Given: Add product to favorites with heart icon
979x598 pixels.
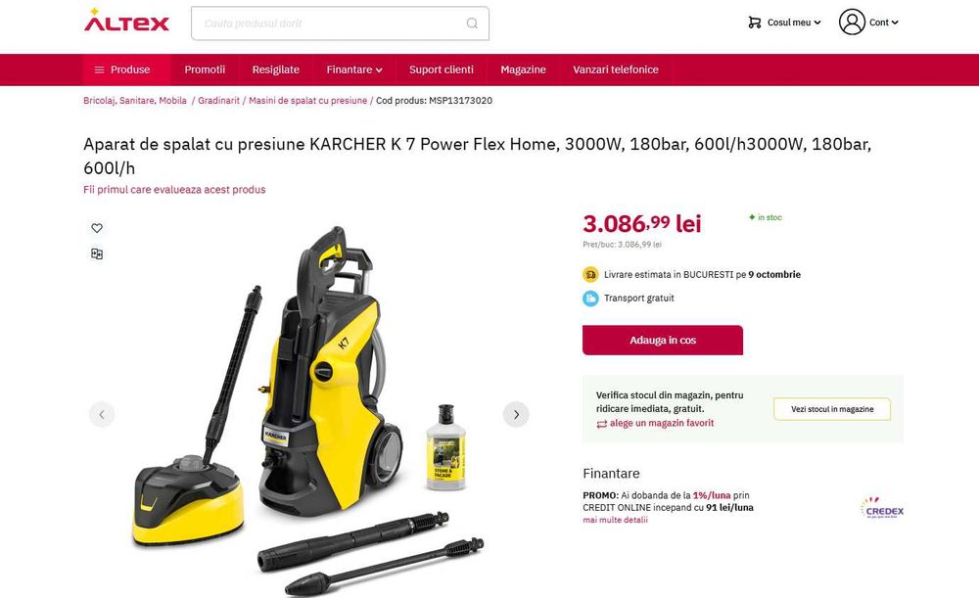Looking at the screenshot, I should pyautogui.click(x=97, y=228).
